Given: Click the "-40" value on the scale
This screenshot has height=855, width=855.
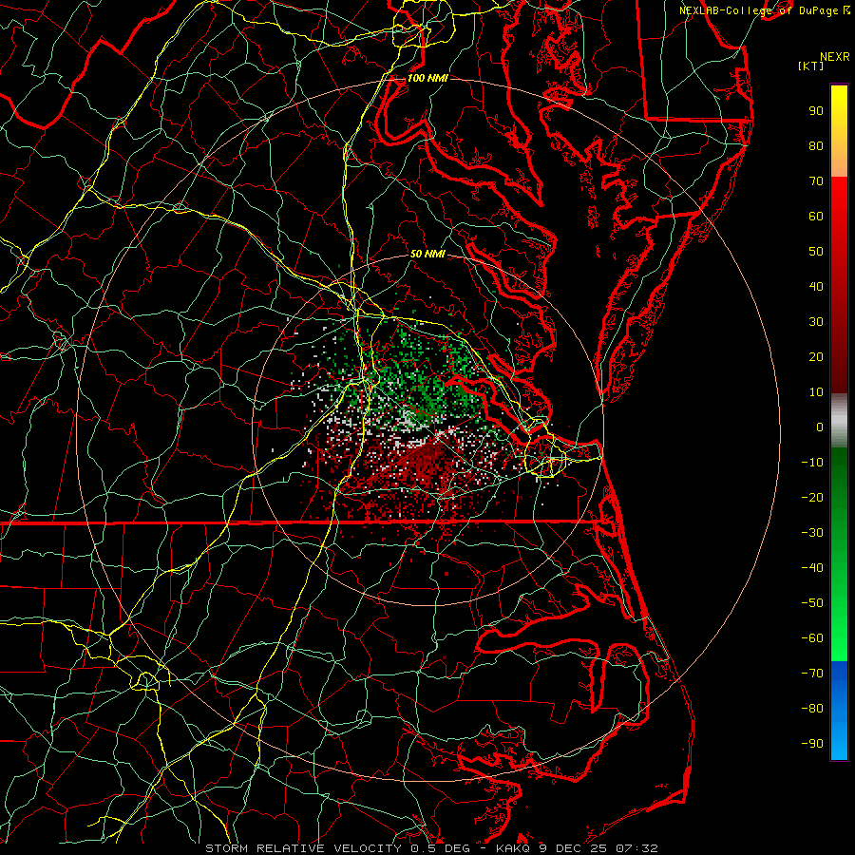Looking at the screenshot, I should click(x=812, y=568).
